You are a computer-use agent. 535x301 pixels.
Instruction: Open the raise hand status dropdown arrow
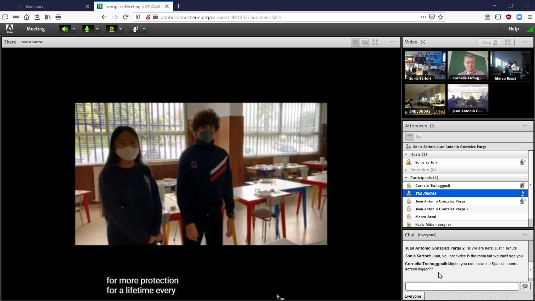[144, 29]
